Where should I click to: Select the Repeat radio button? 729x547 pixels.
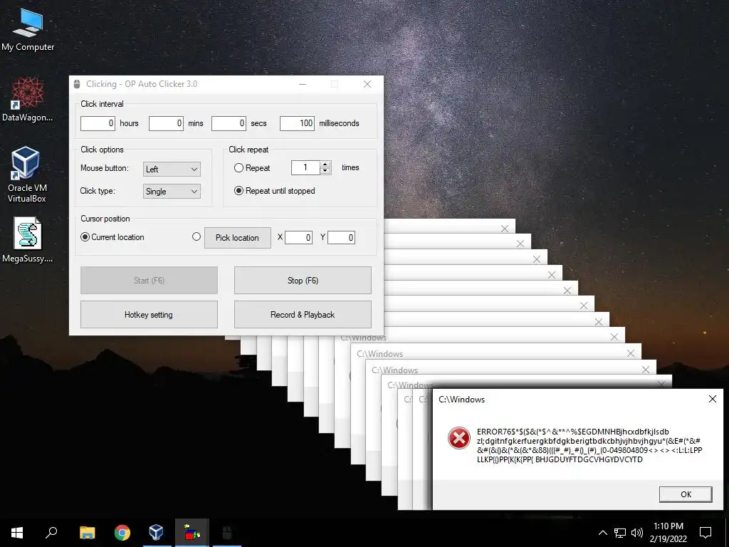(238, 168)
